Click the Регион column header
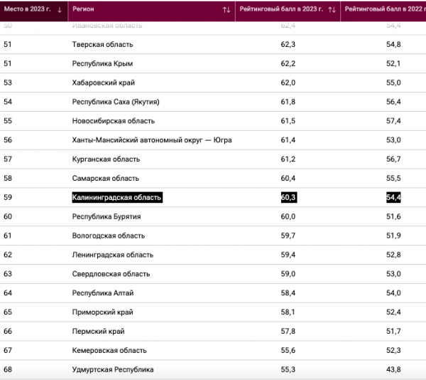 (152, 11)
